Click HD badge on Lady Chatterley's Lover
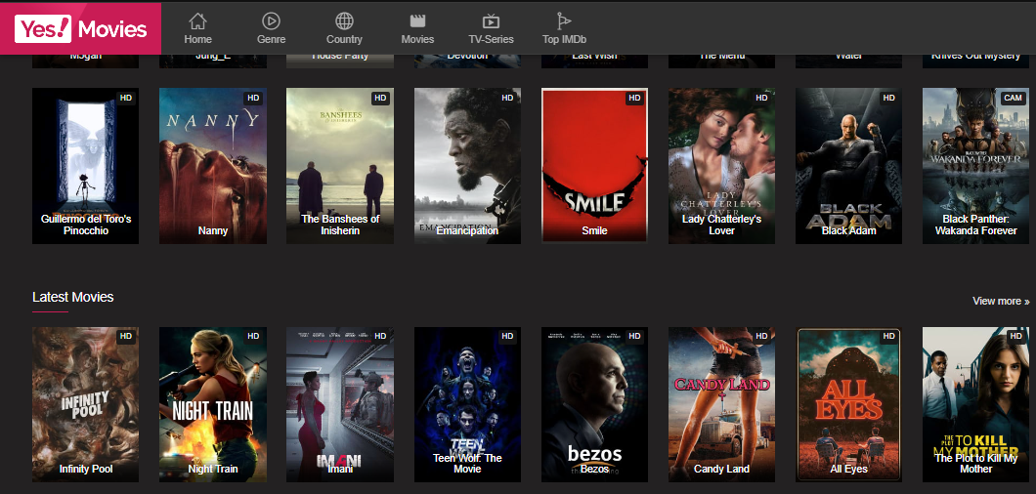 (761, 98)
